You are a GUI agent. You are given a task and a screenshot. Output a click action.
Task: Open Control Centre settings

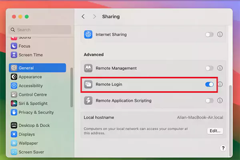pyautogui.click(x=37, y=94)
